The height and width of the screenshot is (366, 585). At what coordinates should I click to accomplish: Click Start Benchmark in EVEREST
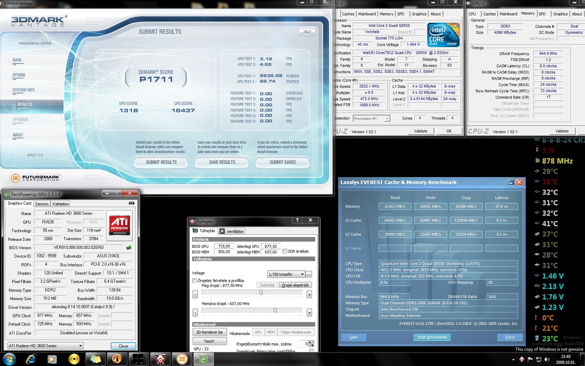(x=432, y=337)
